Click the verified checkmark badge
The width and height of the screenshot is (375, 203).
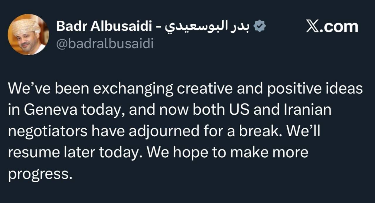(x=260, y=27)
